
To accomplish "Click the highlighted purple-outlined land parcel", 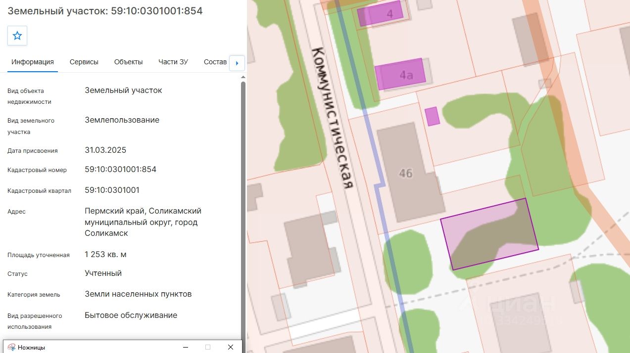I will click(x=489, y=234).
